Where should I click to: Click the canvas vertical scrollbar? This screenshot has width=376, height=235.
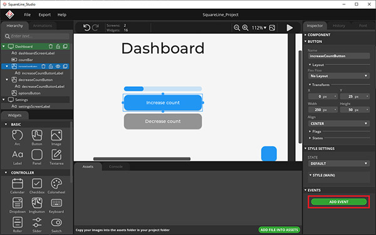point(300,97)
